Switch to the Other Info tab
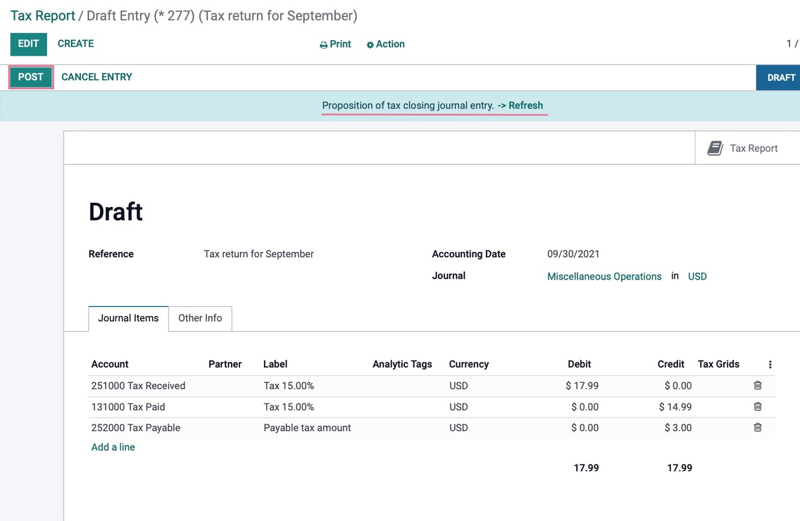 click(x=200, y=318)
